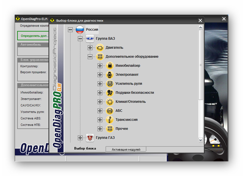
Task: Click the Усилитель руля steering wheel icon
Action: click(110, 84)
